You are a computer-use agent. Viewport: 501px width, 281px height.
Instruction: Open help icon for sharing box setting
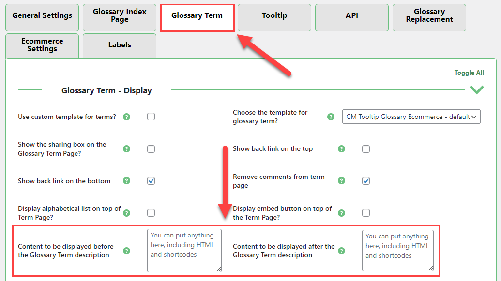126,149
